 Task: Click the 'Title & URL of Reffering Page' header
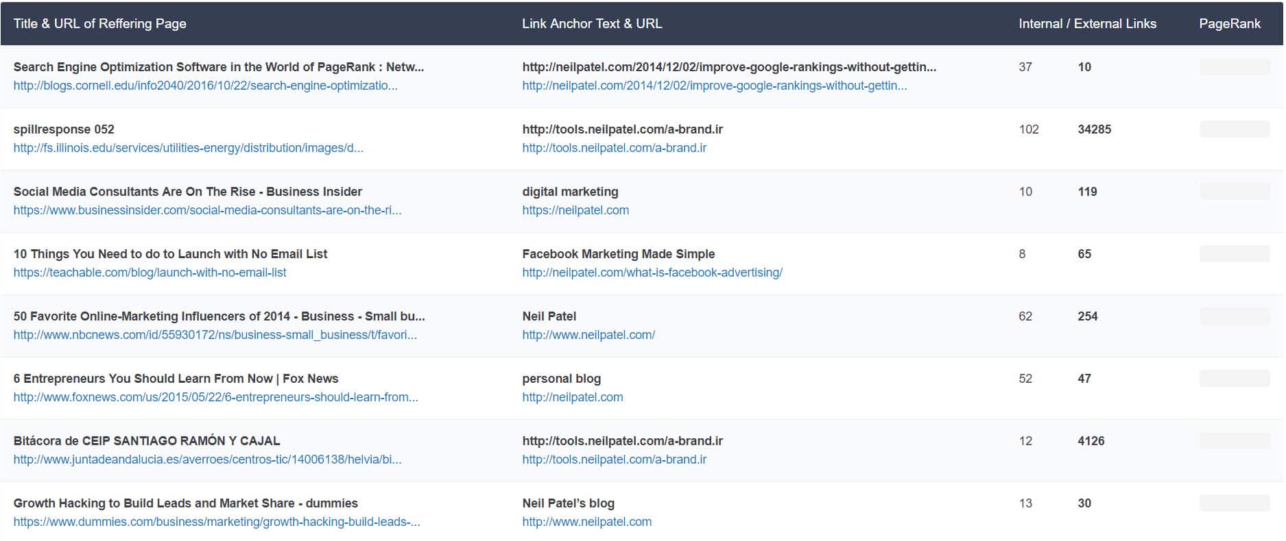pos(100,23)
